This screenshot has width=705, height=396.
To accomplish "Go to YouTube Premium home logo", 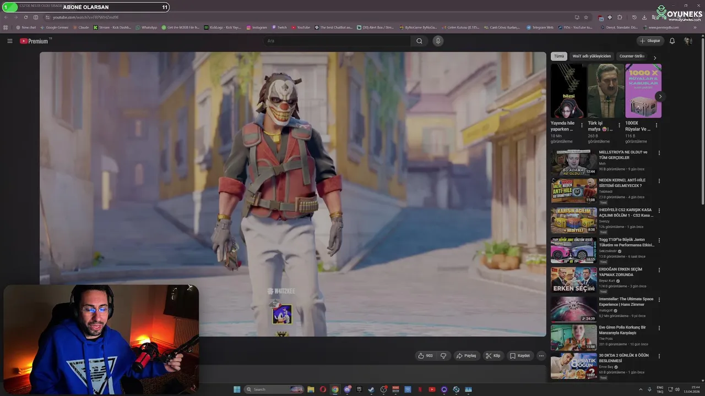I will 34,41.
